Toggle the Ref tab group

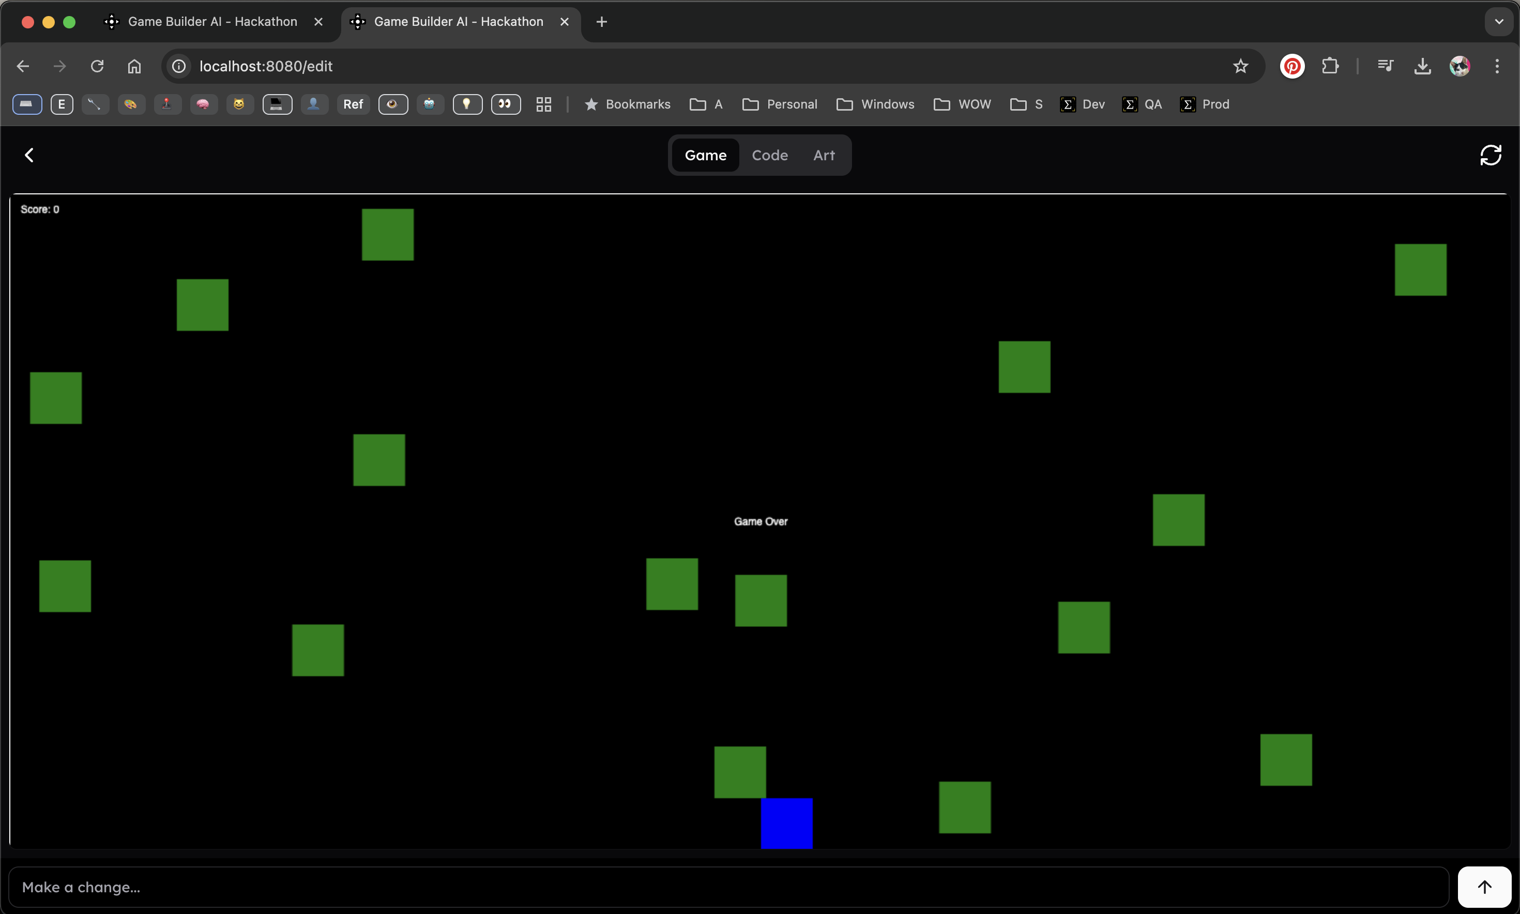click(353, 104)
